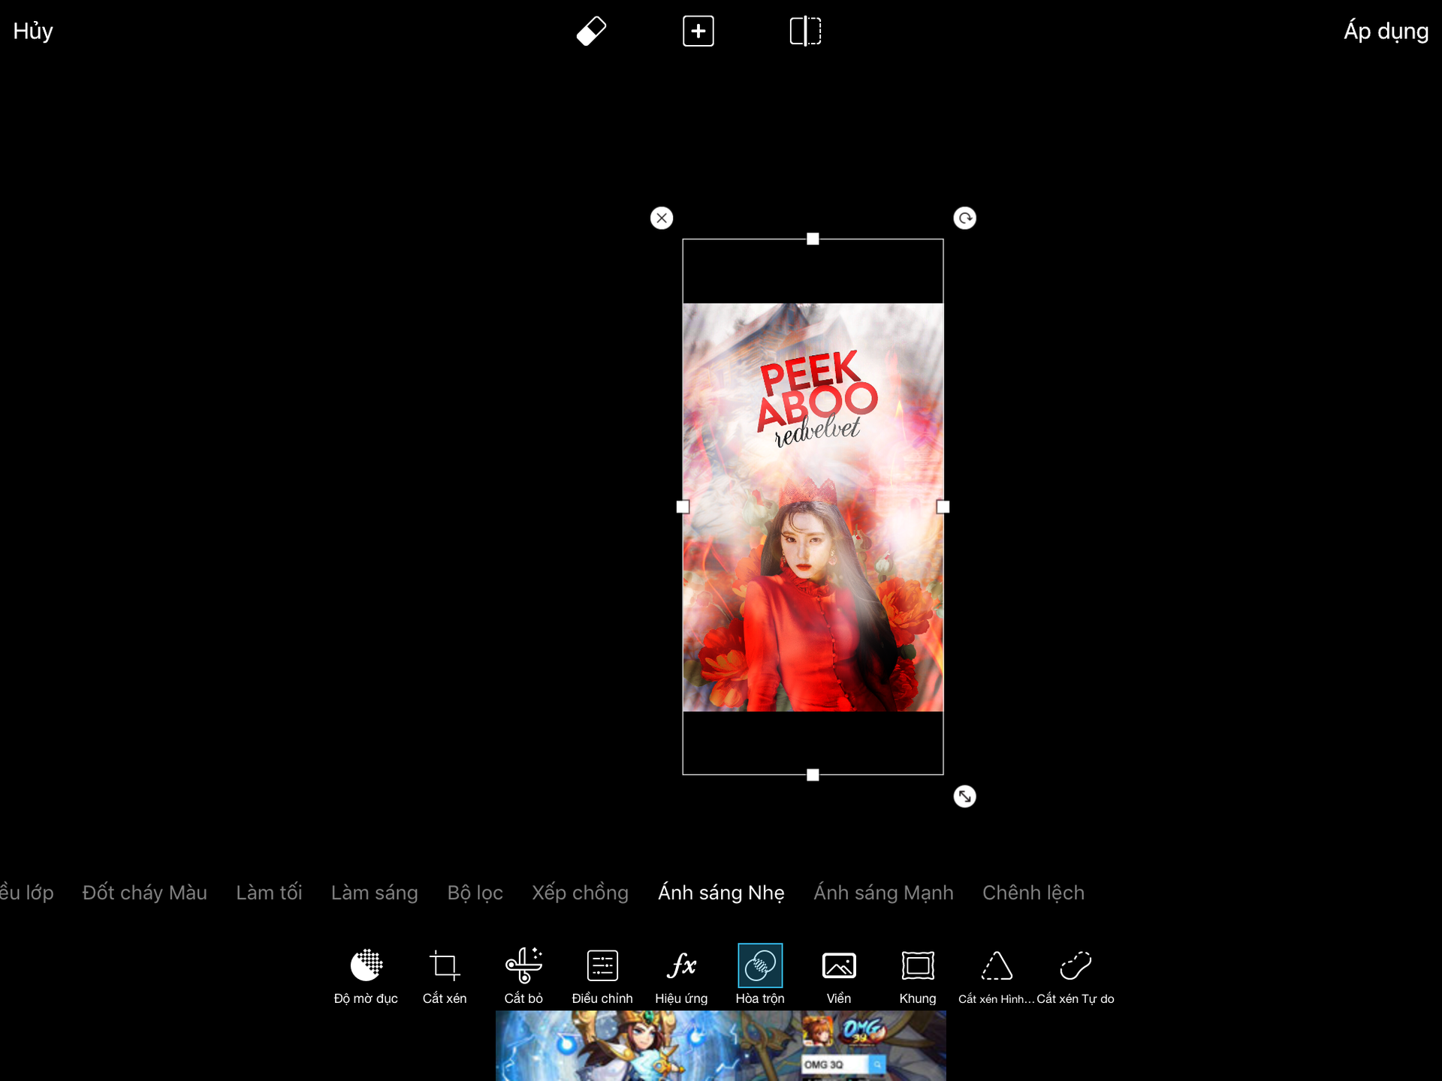Click the rotate handle on the layer
Image resolution: width=1442 pixels, height=1081 pixels.
pyautogui.click(x=965, y=218)
